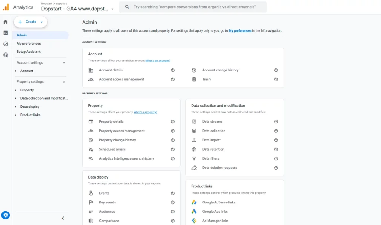The height and width of the screenshot is (225, 381).
Task: Click help icon next to Key events
Action: click(x=173, y=202)
